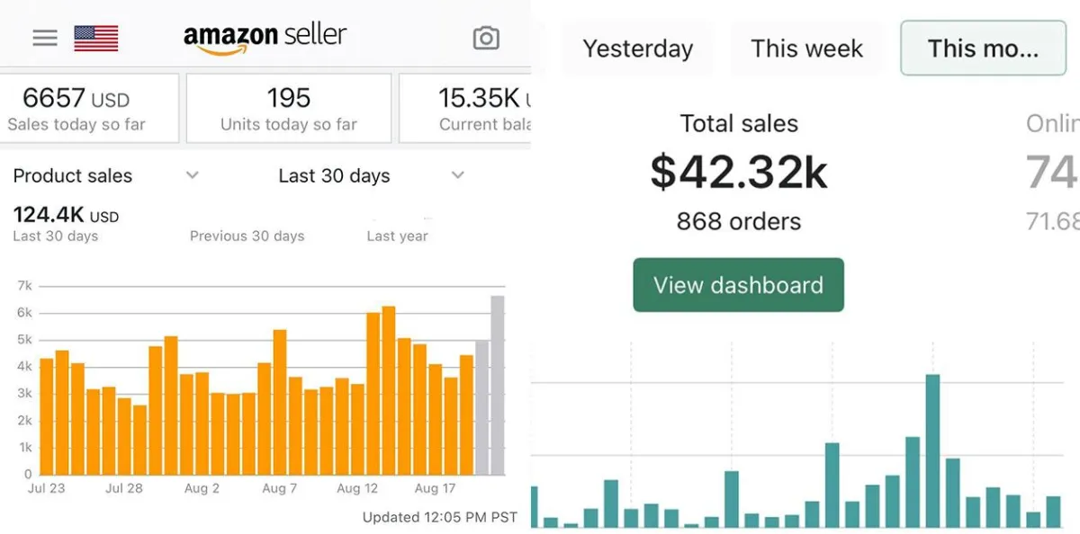Tap the Amazon Seller logo
1080x534 pixels.
[265, 38]
